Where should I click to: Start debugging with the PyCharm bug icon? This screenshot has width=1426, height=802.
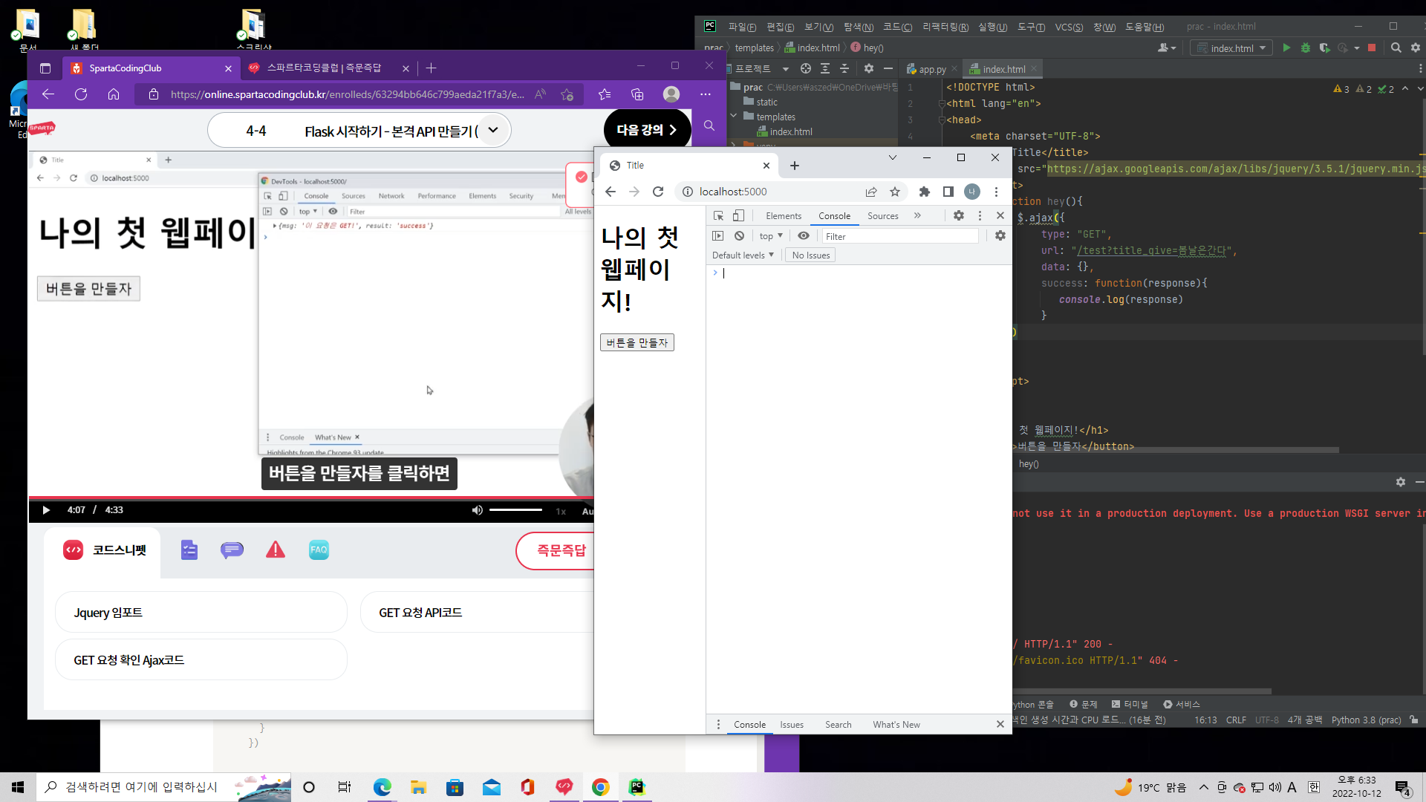(x=1305, y=48)
